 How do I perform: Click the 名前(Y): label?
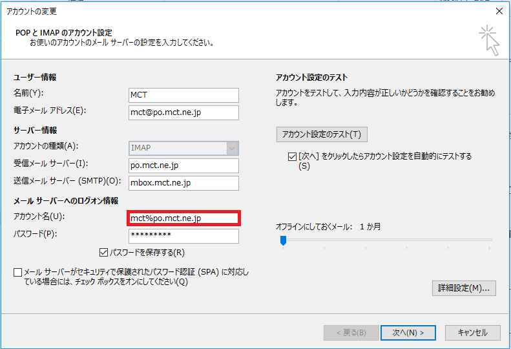(28, 93)
